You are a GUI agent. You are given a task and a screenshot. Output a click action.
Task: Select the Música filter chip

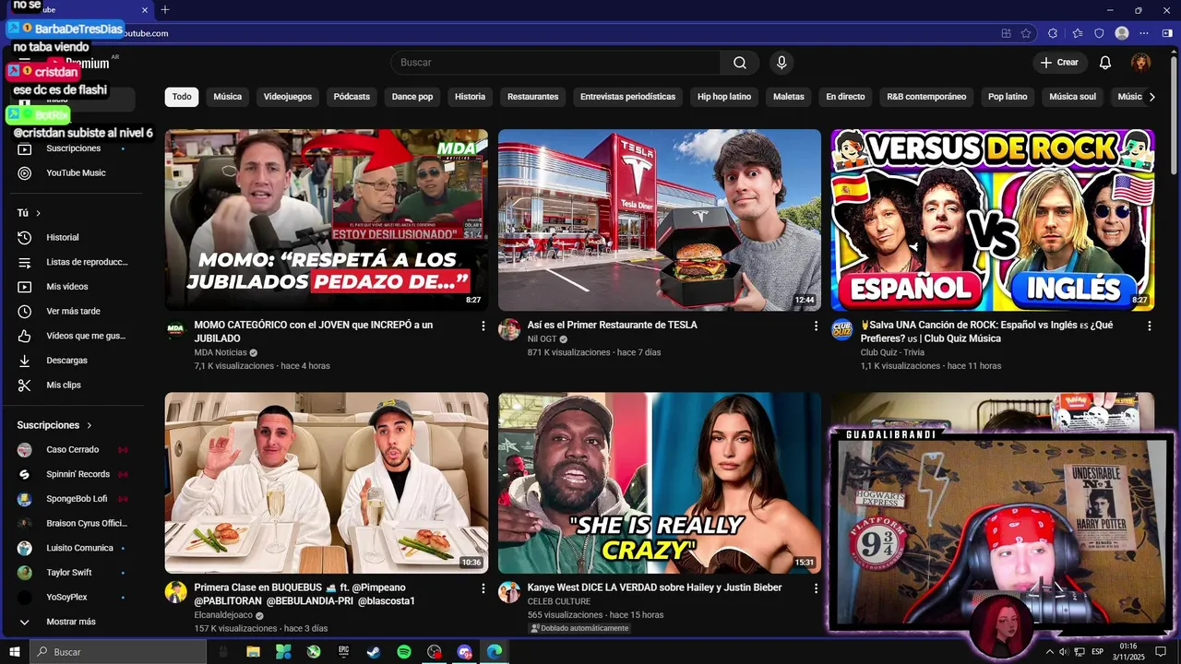pyautogui.click(x=228, y=97)
